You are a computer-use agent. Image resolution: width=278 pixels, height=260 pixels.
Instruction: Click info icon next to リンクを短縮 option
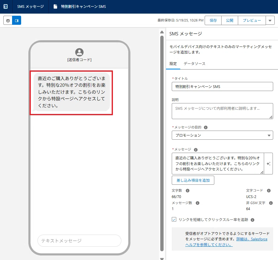click(252, 220)
